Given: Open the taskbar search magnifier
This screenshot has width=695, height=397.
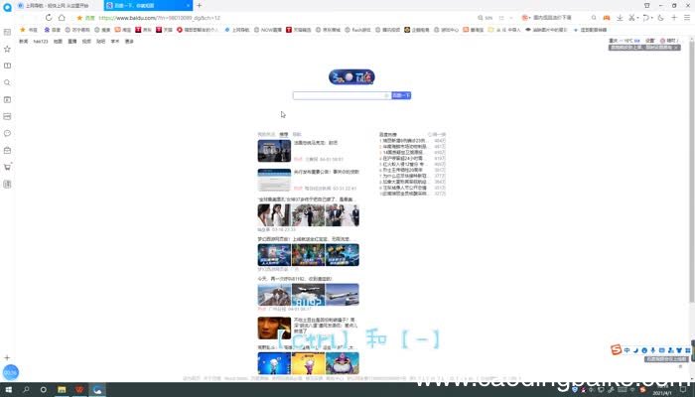Looking at the screenshot, I should pyautogui.click(x=26, y=389).
